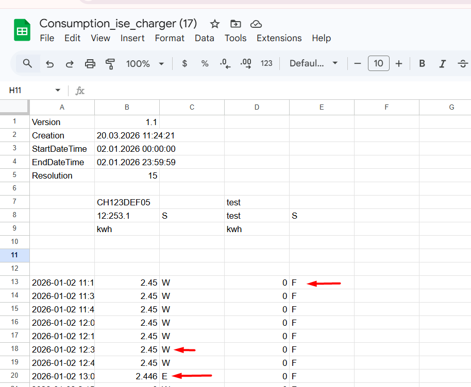
Task: Increase the font size with plus button
Action: [x=399, y=64]
